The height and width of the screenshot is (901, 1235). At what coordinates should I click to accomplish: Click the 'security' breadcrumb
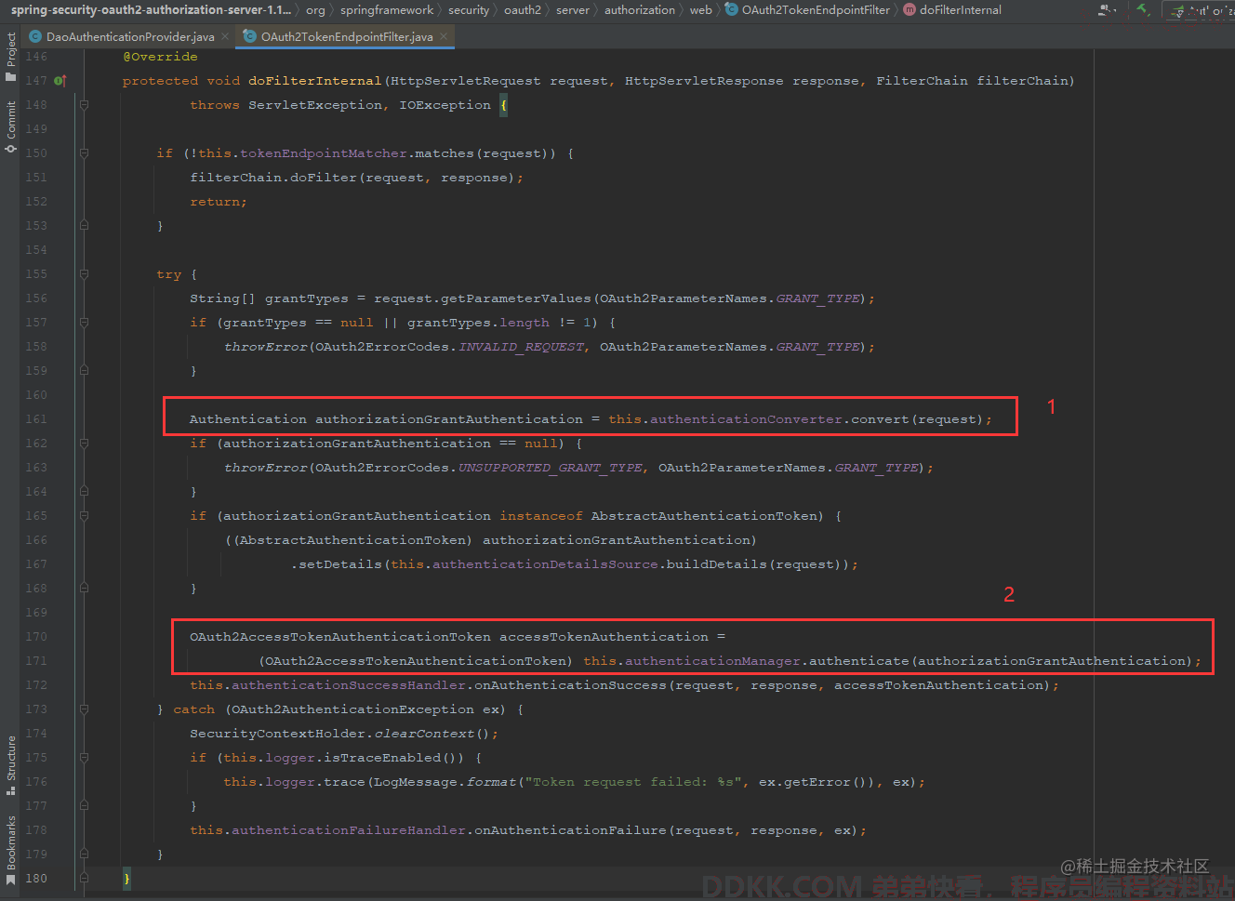pyautogui.click(x=469, y=10)
